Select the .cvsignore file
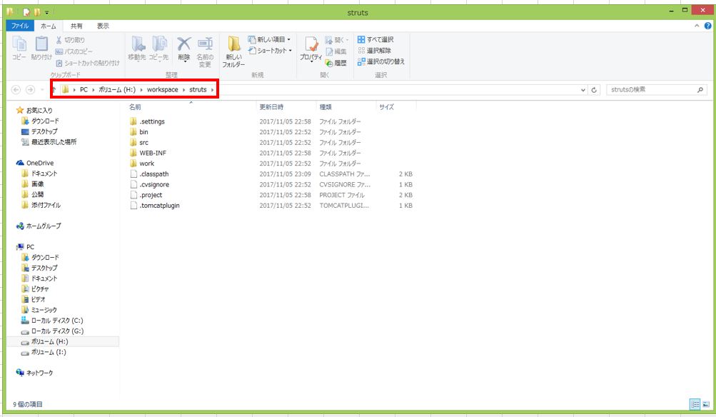This screenshot has height=417, width=716. coord(154,184)
